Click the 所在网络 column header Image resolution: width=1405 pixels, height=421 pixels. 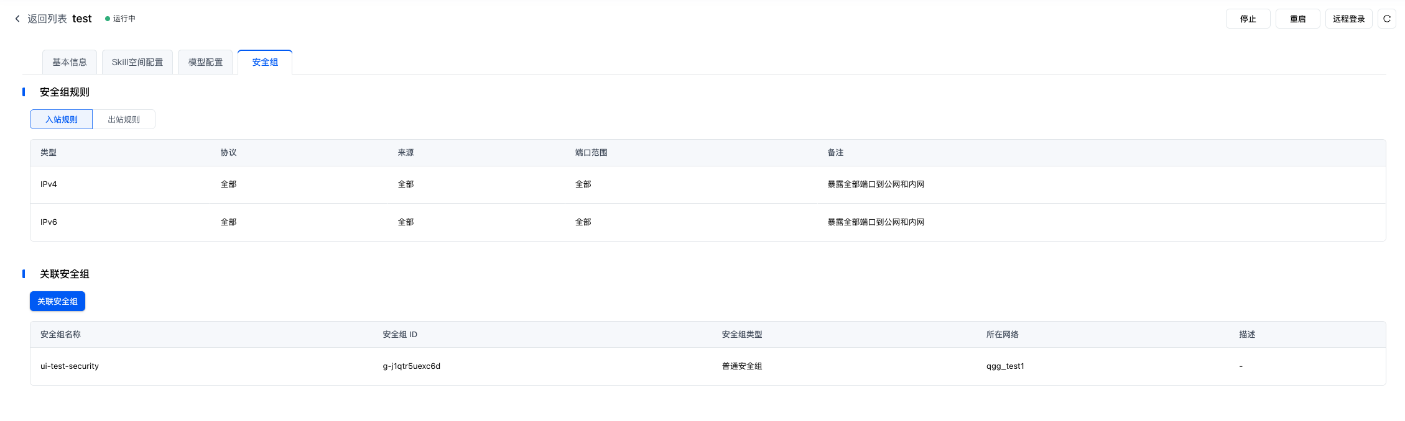[1003, 335]
